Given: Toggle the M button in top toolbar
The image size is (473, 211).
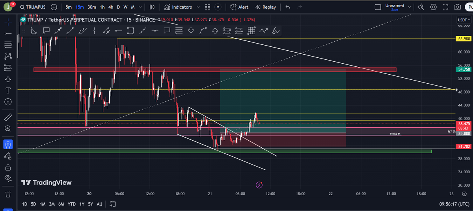Looking at the screenshot, I should (x=218, y=7).
